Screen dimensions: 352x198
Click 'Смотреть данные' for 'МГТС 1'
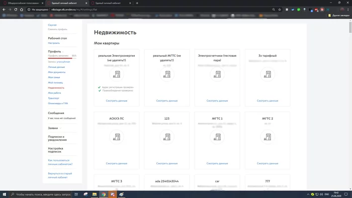point(217,163)
